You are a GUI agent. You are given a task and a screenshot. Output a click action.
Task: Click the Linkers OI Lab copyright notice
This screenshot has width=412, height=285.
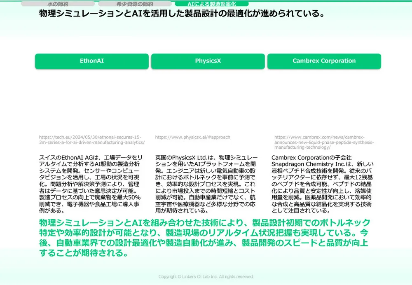(206, 277)
